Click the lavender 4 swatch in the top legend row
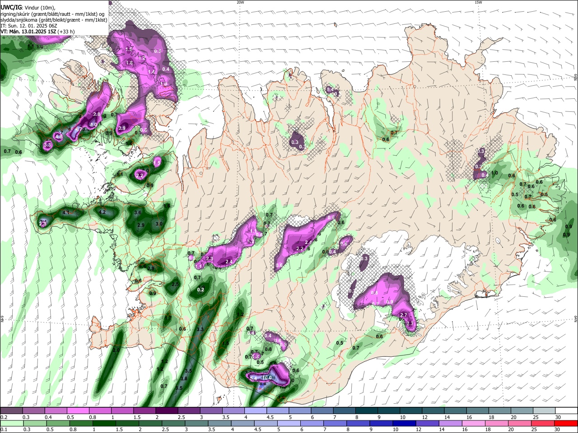 click(256, 411)
